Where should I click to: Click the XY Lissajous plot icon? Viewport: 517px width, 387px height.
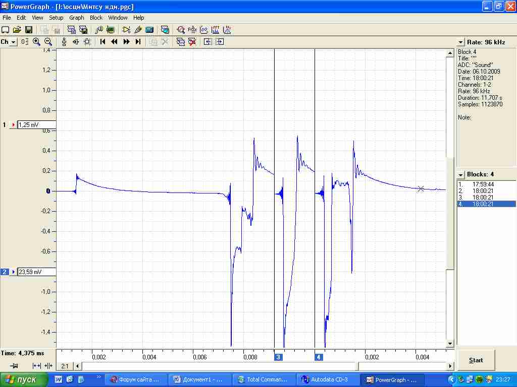tap(204, 30)
